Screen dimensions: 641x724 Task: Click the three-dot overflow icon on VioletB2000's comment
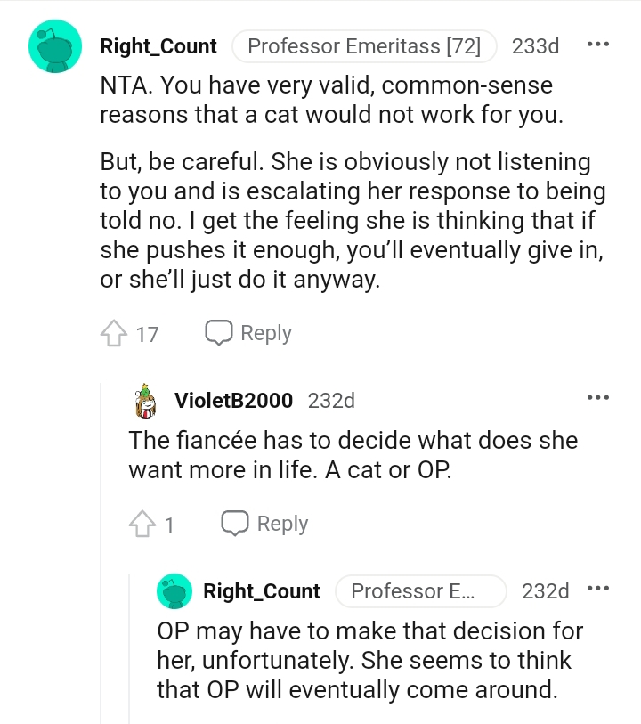point(596,398)
